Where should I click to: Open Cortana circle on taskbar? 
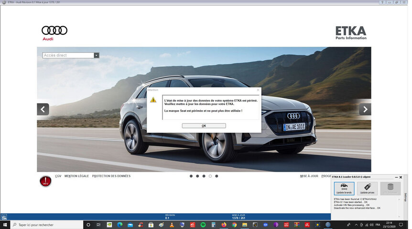point(88,225)
